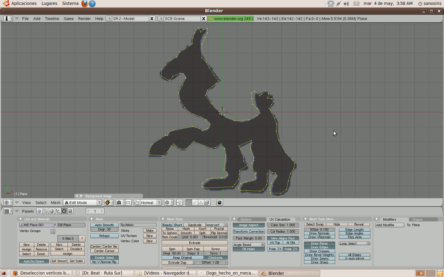Click the Cube Size: 1.000 number field
The width and height of the screenshot is (444, 277).
283,225
